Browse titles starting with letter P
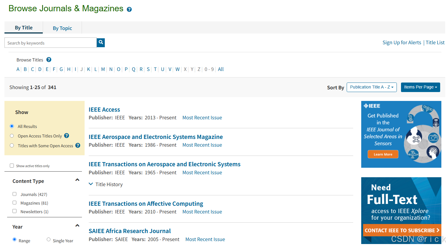 [x=126, y=69]
